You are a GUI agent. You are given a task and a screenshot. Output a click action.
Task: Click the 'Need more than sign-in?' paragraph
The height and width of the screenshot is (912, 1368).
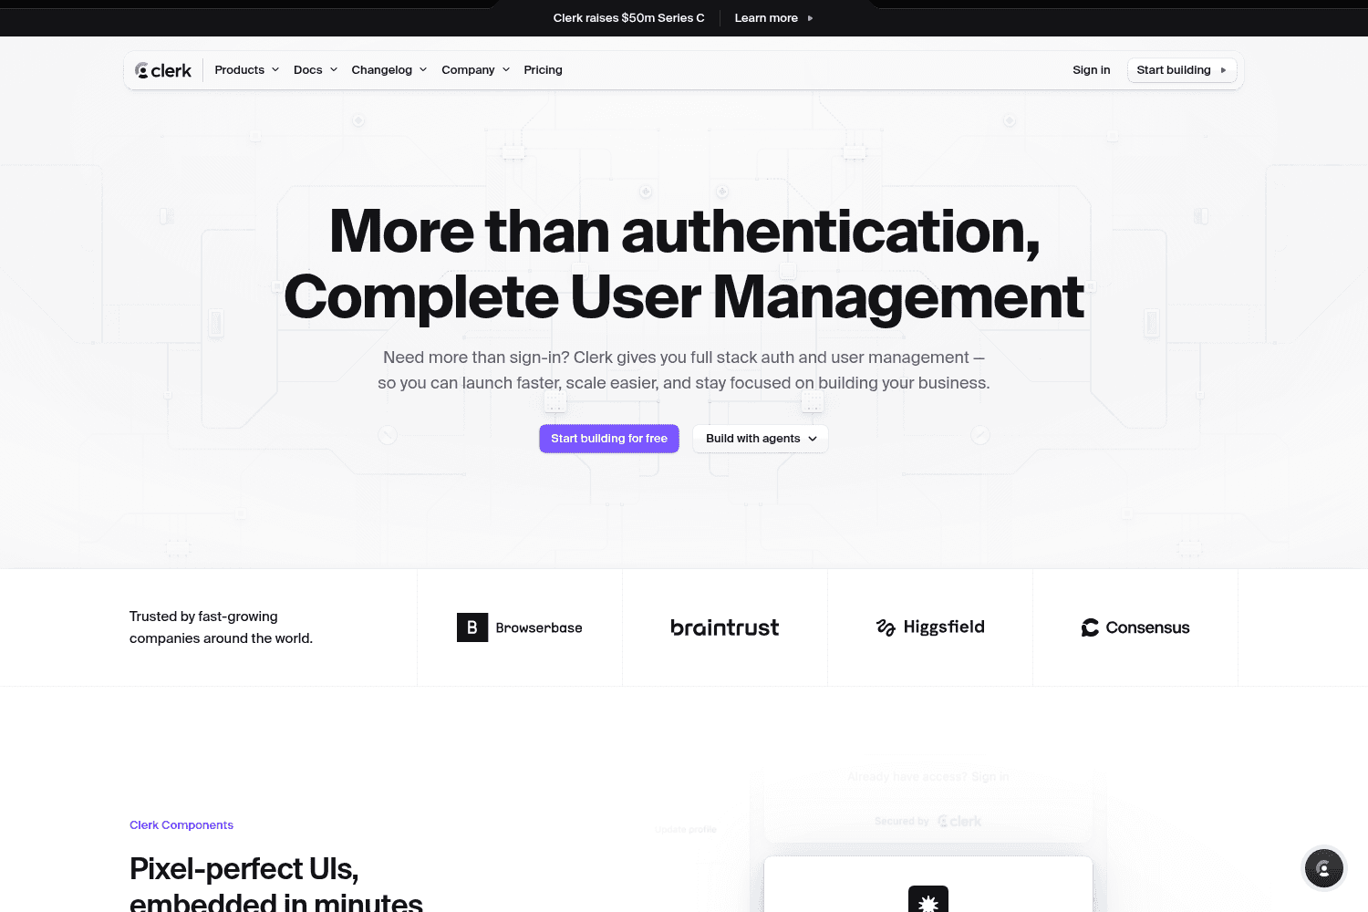[x=684, y=370]
